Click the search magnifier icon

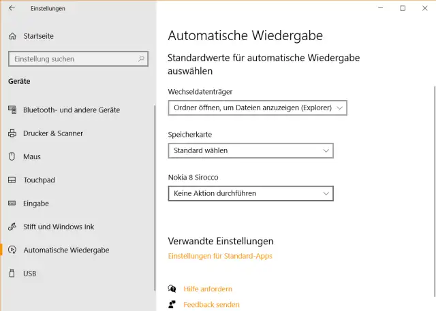[x=142, y=59]
